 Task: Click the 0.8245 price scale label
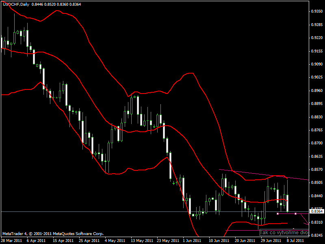pos(317,235)
